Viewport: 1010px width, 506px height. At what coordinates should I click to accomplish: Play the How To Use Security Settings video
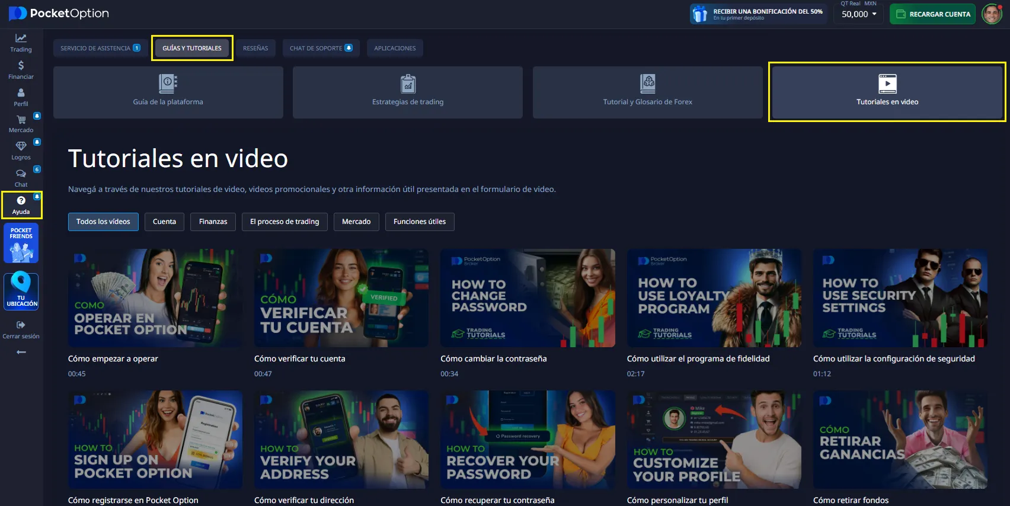[x=900, y=298]
